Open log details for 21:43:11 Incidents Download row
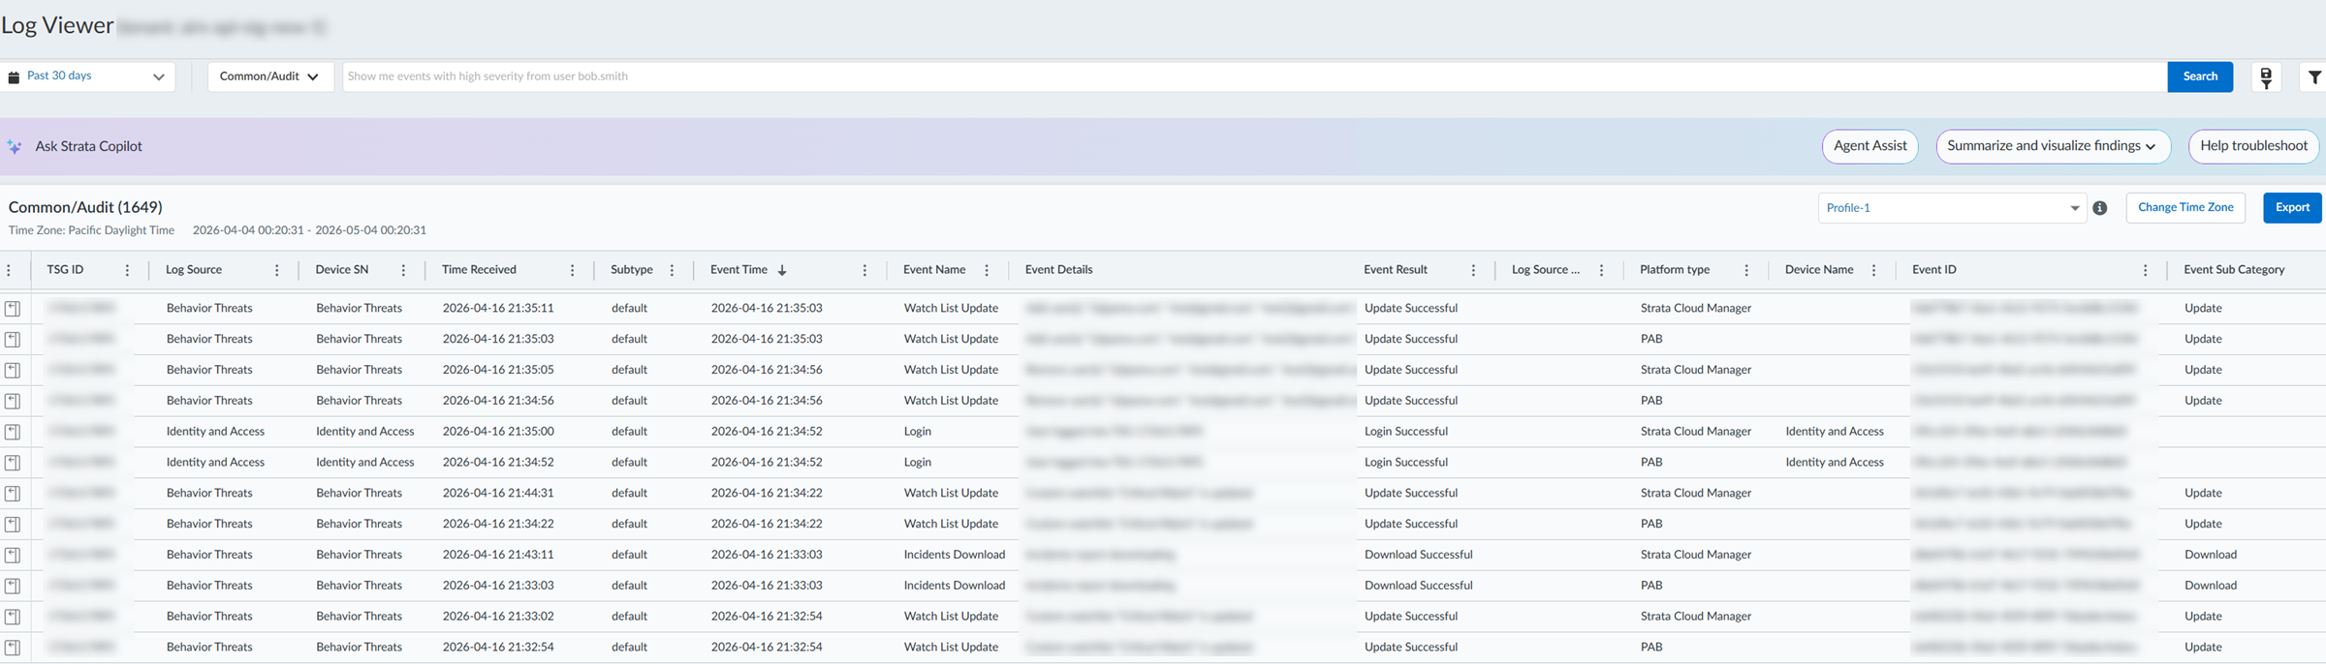 point(13,556)
